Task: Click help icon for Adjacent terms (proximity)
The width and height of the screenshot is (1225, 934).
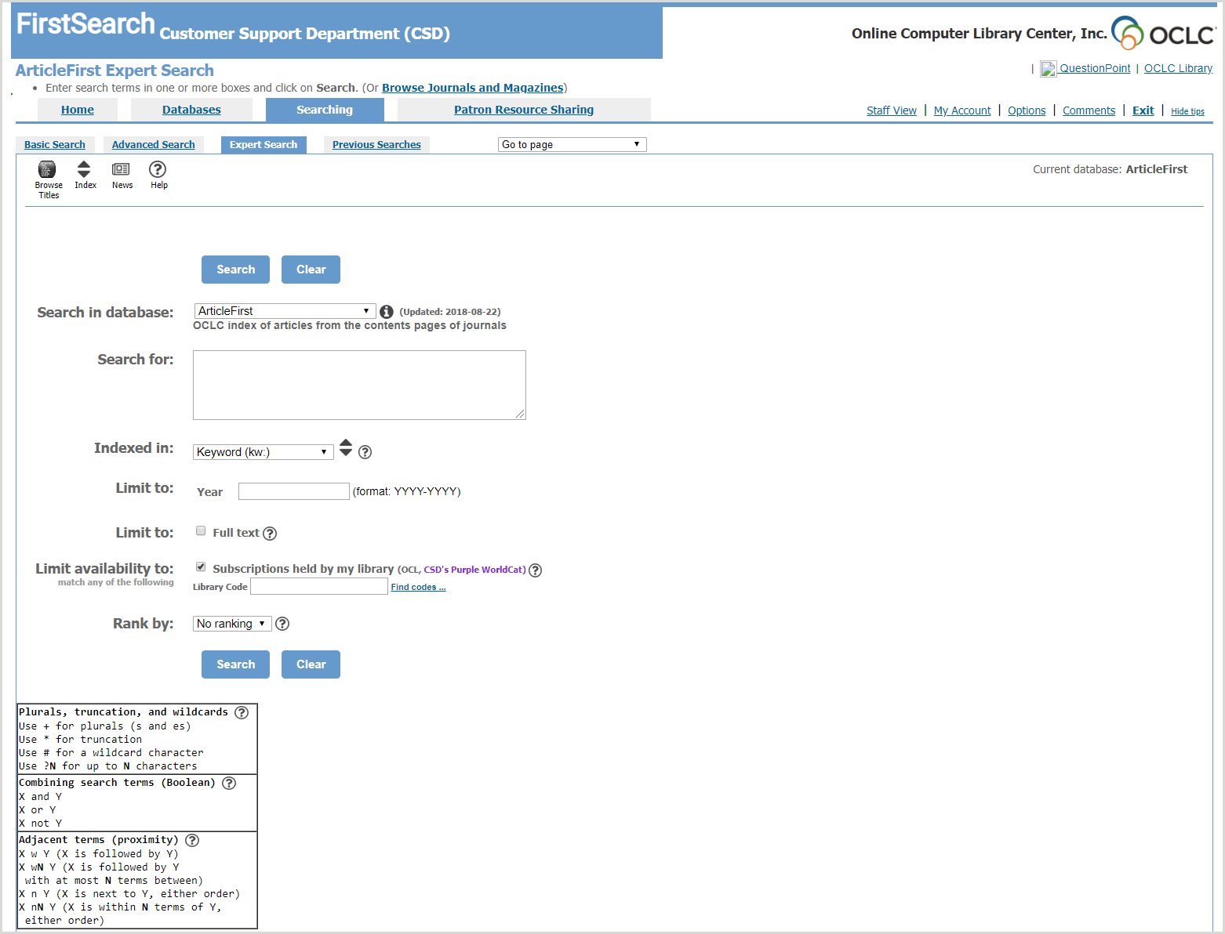Action: point(192,840)
